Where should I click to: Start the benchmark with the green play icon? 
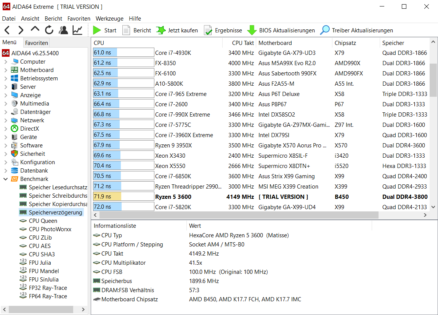click(97, 30)
